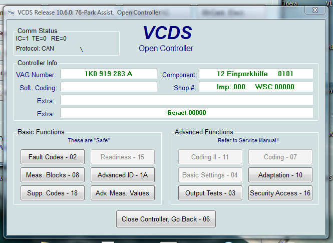Open Meas. Blocks - 08
This screenshot has width=333, height=243.
click(x=53, y=175)
